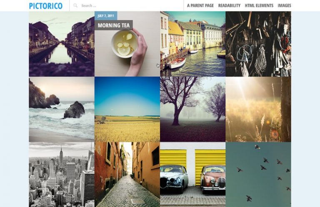View the foggy bare trees thumbnail

(193, 109)
